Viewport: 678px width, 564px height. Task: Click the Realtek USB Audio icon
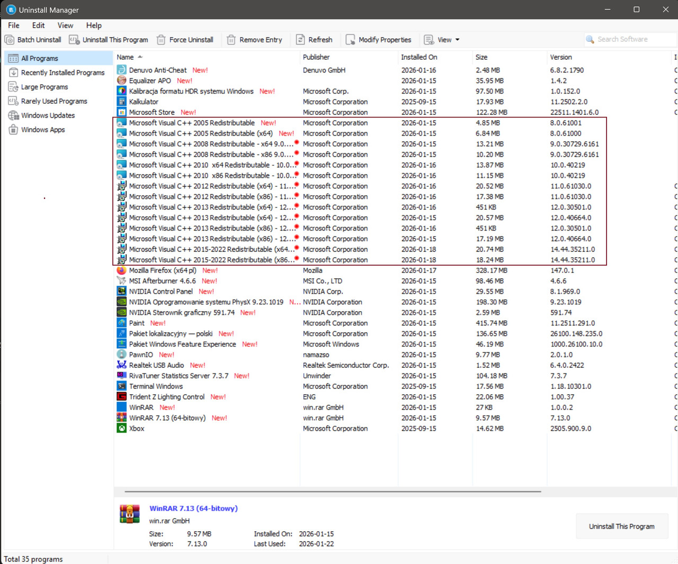pyautogui.click(x=121, y=365)
